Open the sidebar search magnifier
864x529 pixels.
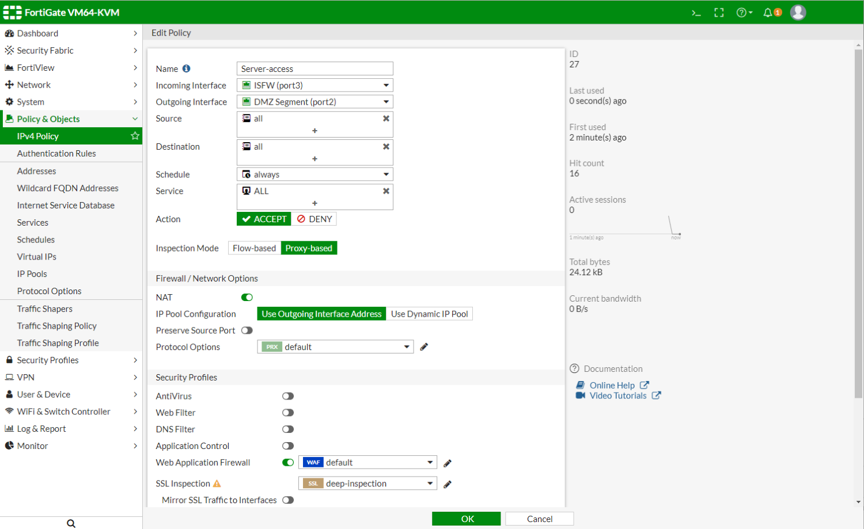[70, 523]
